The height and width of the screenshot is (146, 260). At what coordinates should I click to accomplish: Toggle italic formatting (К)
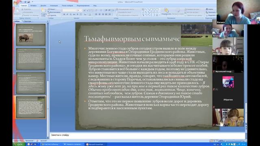pyautogui.click(x=67, y=15)
